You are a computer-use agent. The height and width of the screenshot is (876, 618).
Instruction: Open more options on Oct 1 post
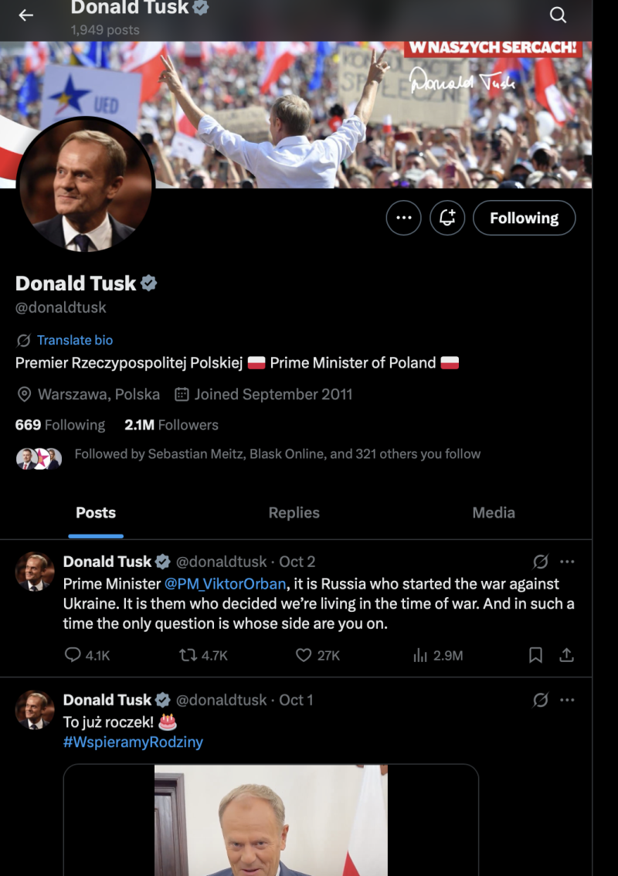567,700
